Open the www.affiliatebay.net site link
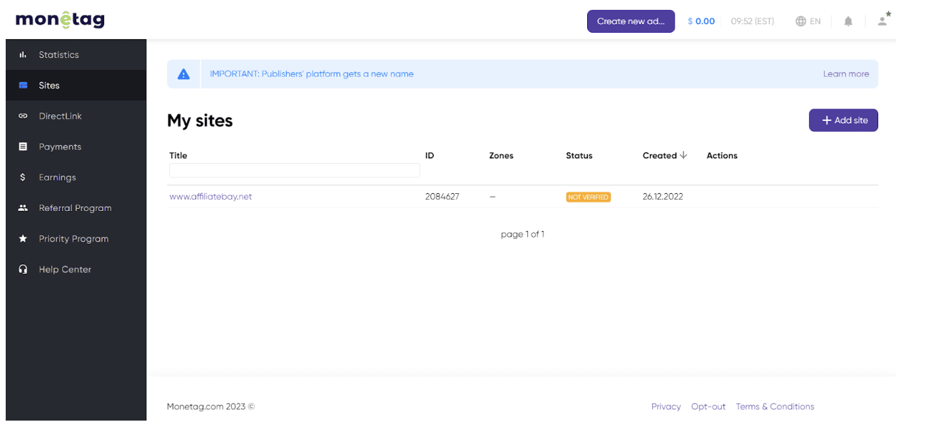Image resolution: width=926 pixels, height=432 pixels. [x=210, y=197]
